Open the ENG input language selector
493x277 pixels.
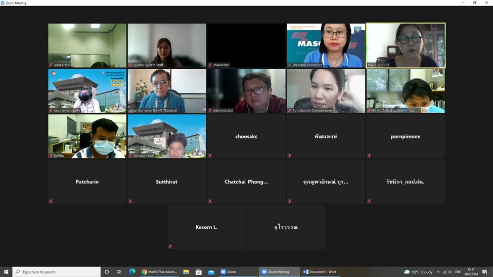point(458,272)
